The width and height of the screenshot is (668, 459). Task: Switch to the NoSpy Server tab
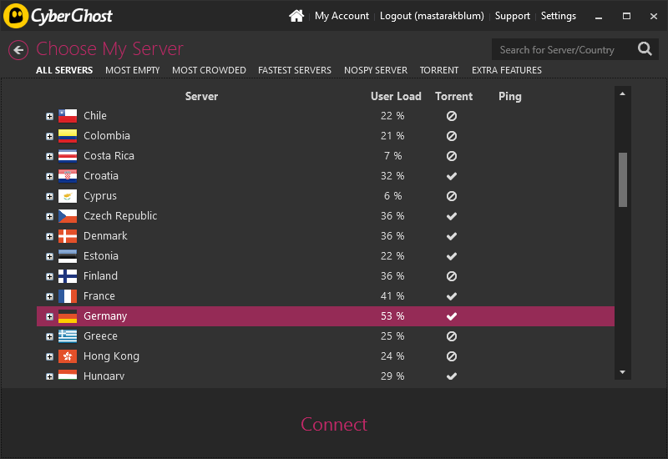376,70
